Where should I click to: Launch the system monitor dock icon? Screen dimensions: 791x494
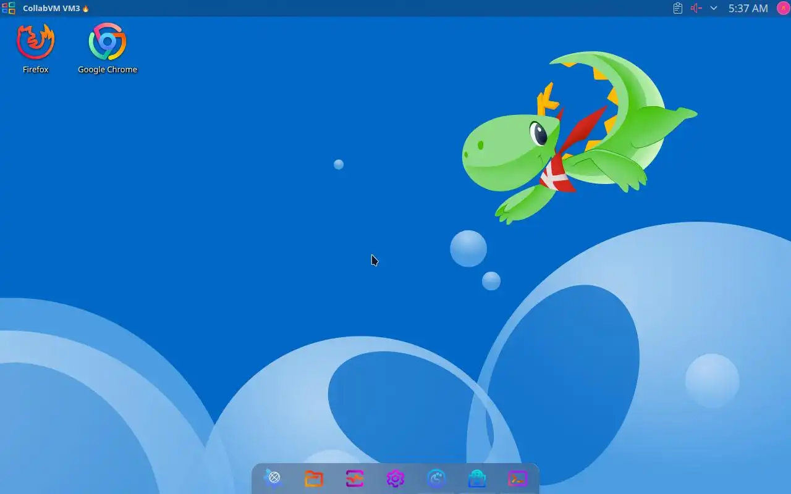click(x=355, y=479)
